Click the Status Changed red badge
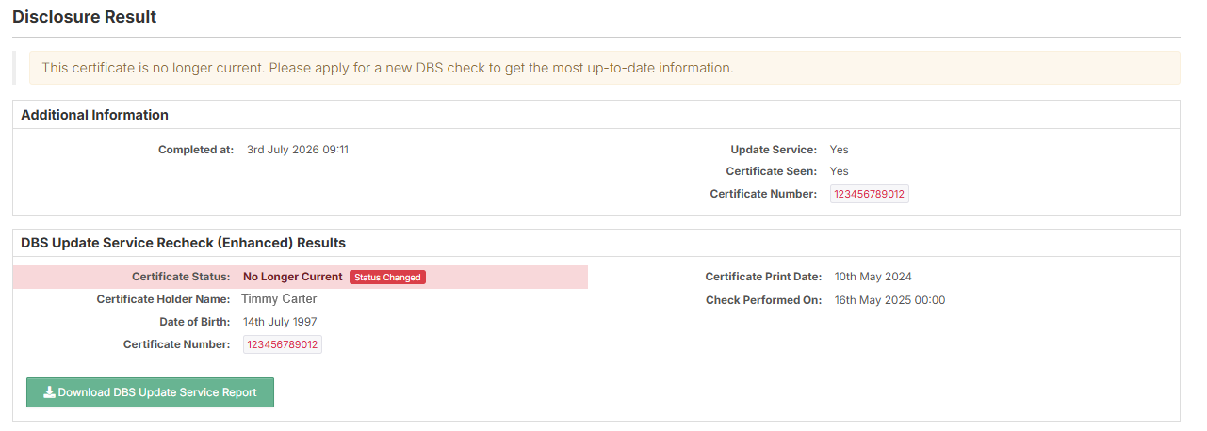 pos(387,278)
